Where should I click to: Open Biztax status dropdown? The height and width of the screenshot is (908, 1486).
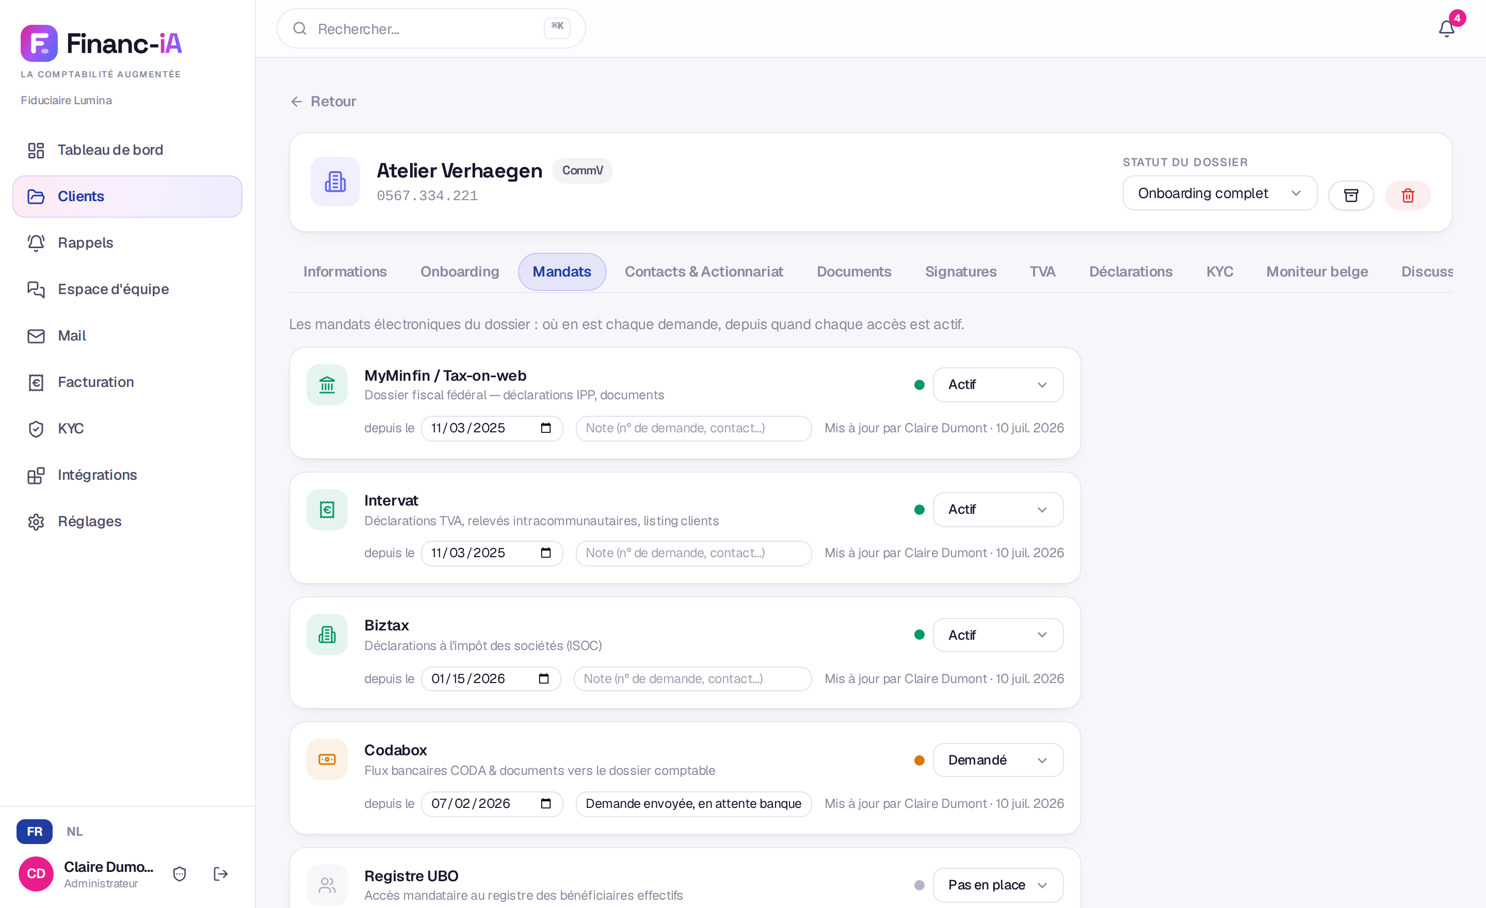click(997, 635)
